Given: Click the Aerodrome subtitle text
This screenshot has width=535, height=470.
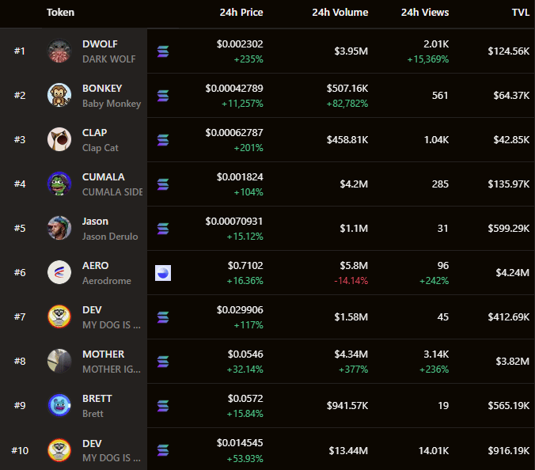Looking at the screenshot, I should pos(107,281).
